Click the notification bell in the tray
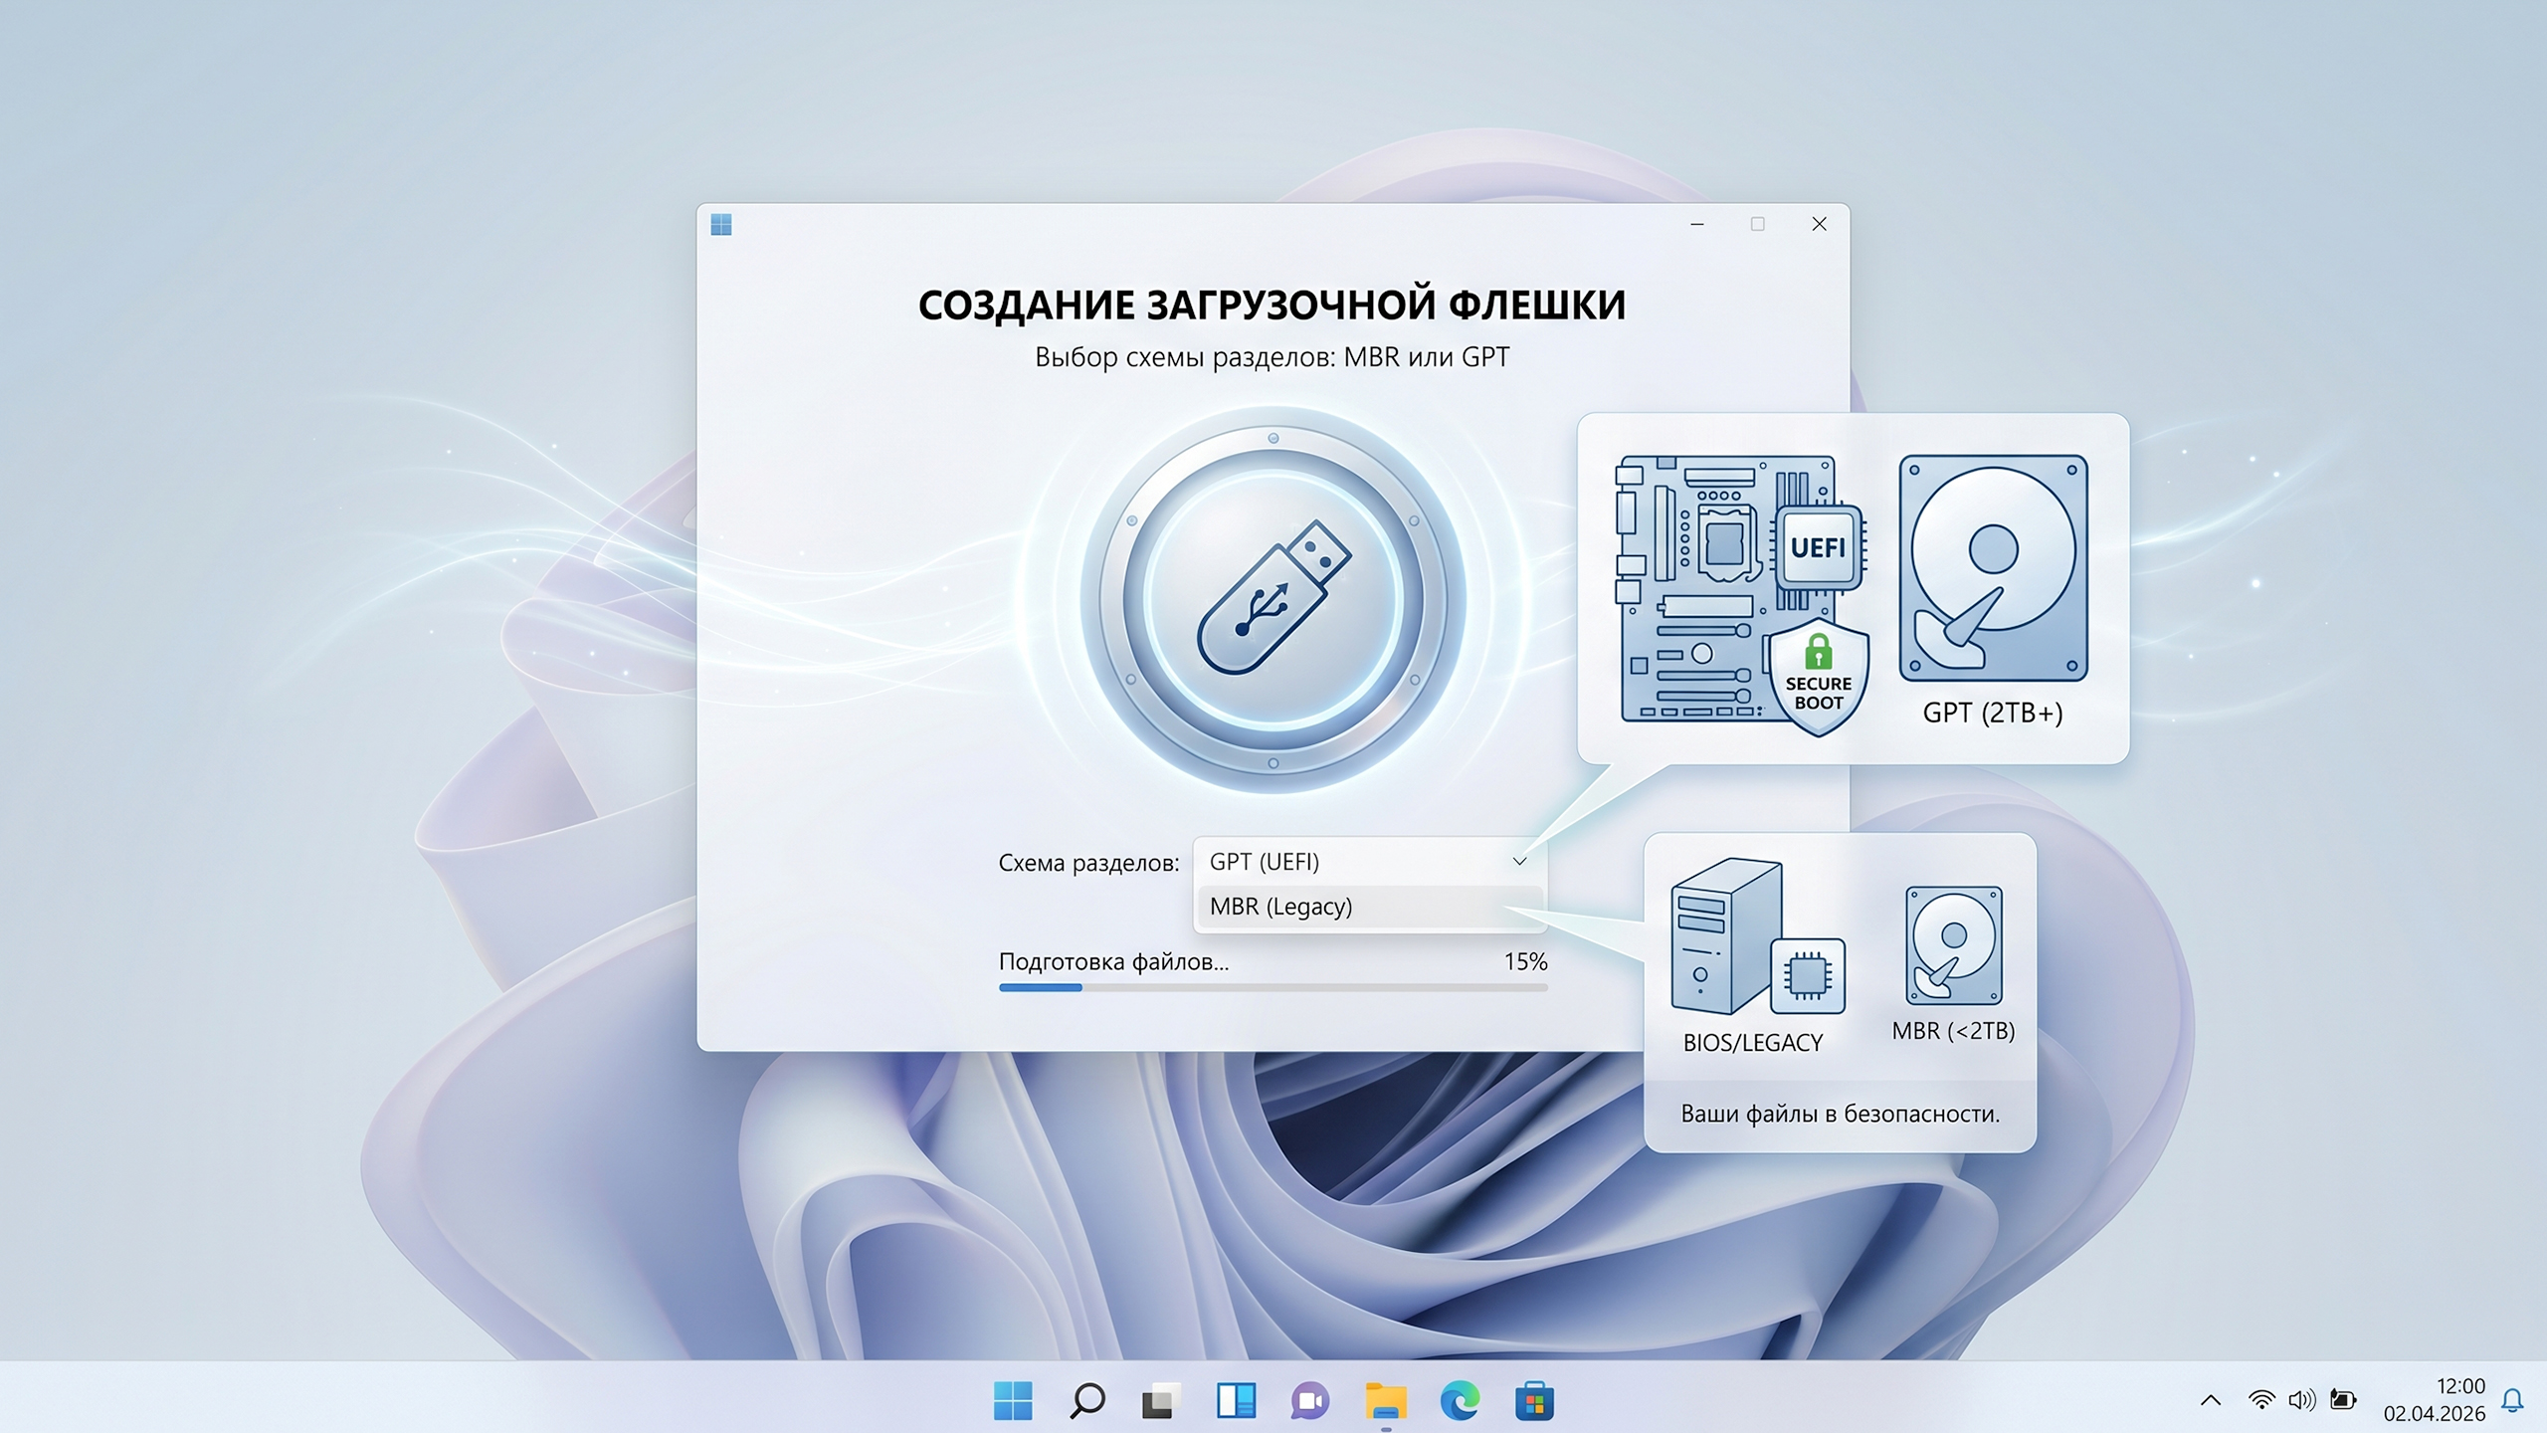Screen dimensions: 2547x1433 2512,1400
